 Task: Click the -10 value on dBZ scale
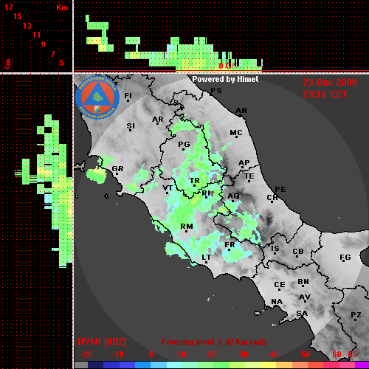(x=117, y=354)
